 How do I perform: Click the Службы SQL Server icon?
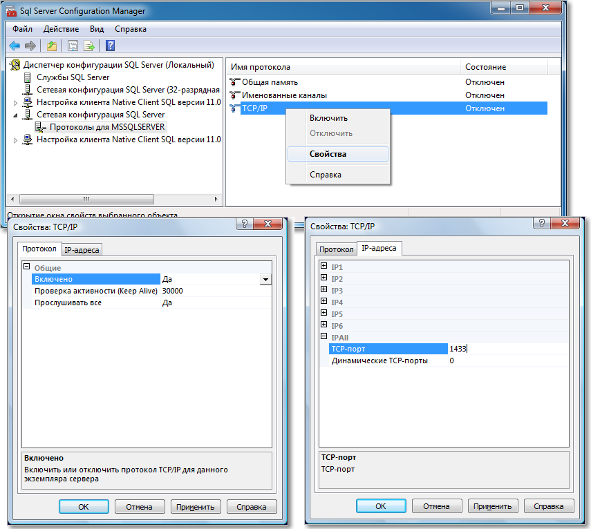coord(27,77)
